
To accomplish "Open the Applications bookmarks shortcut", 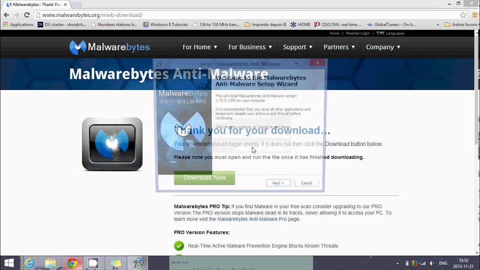I will pos(18,24).
